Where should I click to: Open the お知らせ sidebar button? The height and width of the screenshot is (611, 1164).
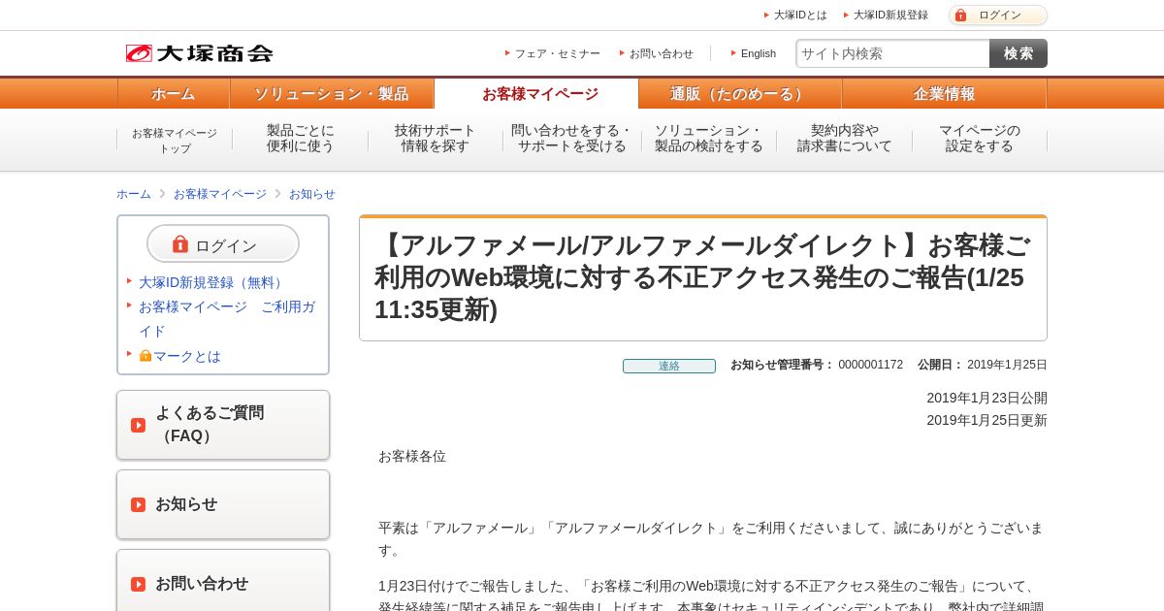[x=223, y=504]
